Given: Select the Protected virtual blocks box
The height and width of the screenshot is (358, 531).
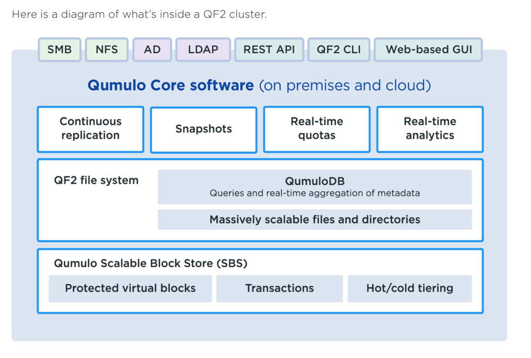Looking at the screenshot, I should (130, 288).
